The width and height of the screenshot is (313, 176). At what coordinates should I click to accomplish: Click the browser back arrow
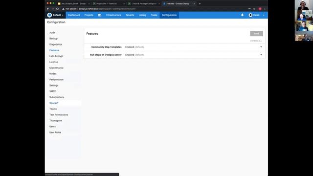[48, 9]
